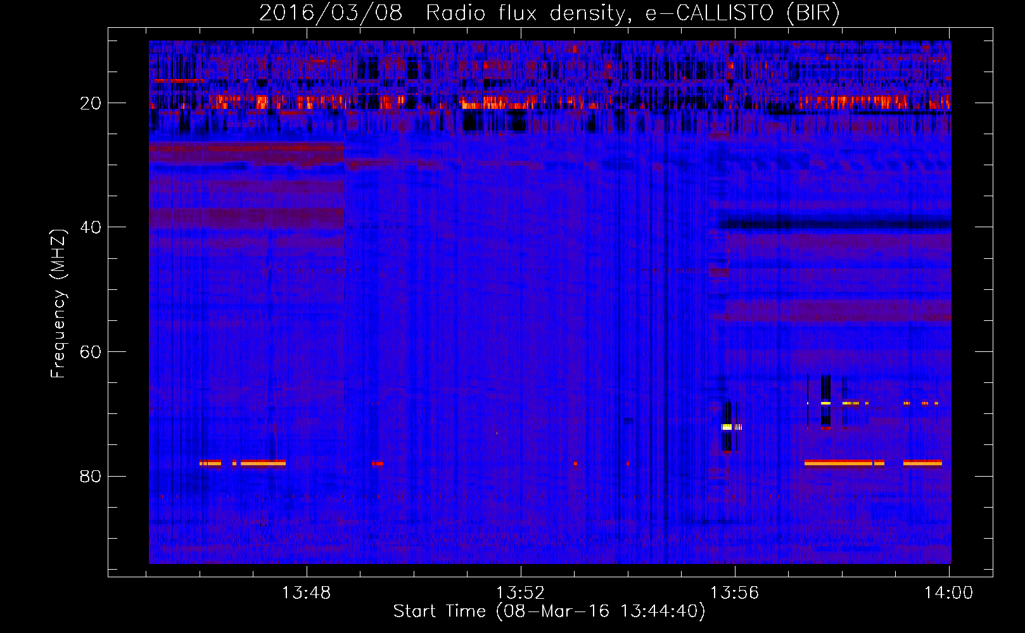Click the "Start Time (08-Mar-16 13:44:40)" label
Image resolution: width=1025 pixels, height=633 pixels.
click(x=549, y=611)
